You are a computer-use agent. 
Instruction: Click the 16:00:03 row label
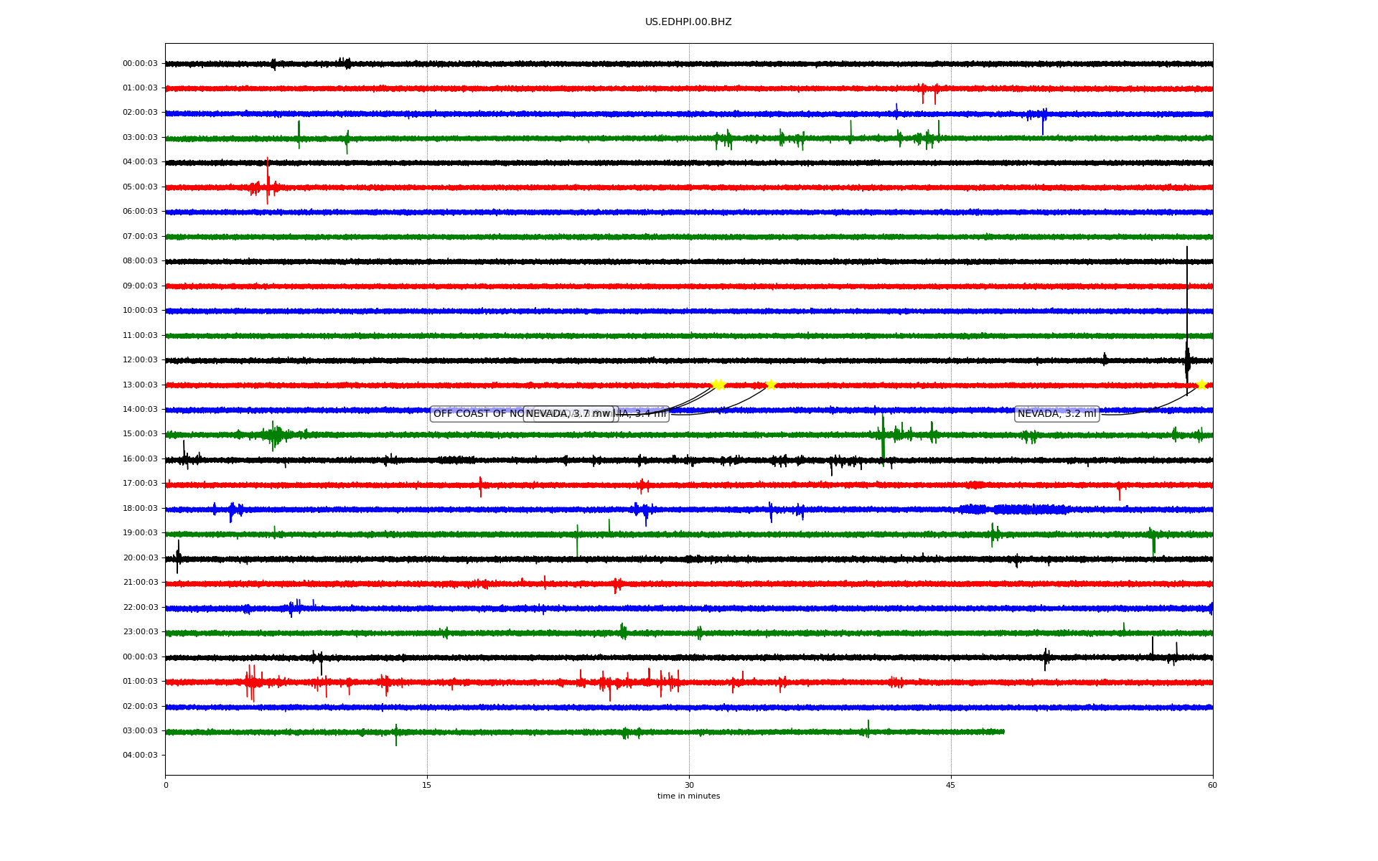140,459
